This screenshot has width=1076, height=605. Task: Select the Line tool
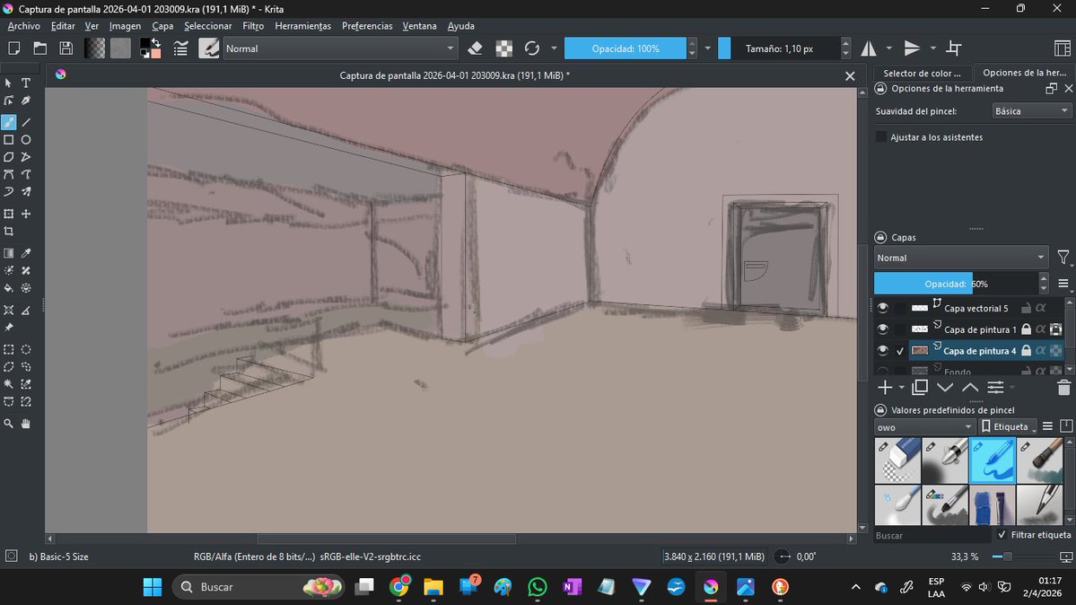tap(26, 122)
